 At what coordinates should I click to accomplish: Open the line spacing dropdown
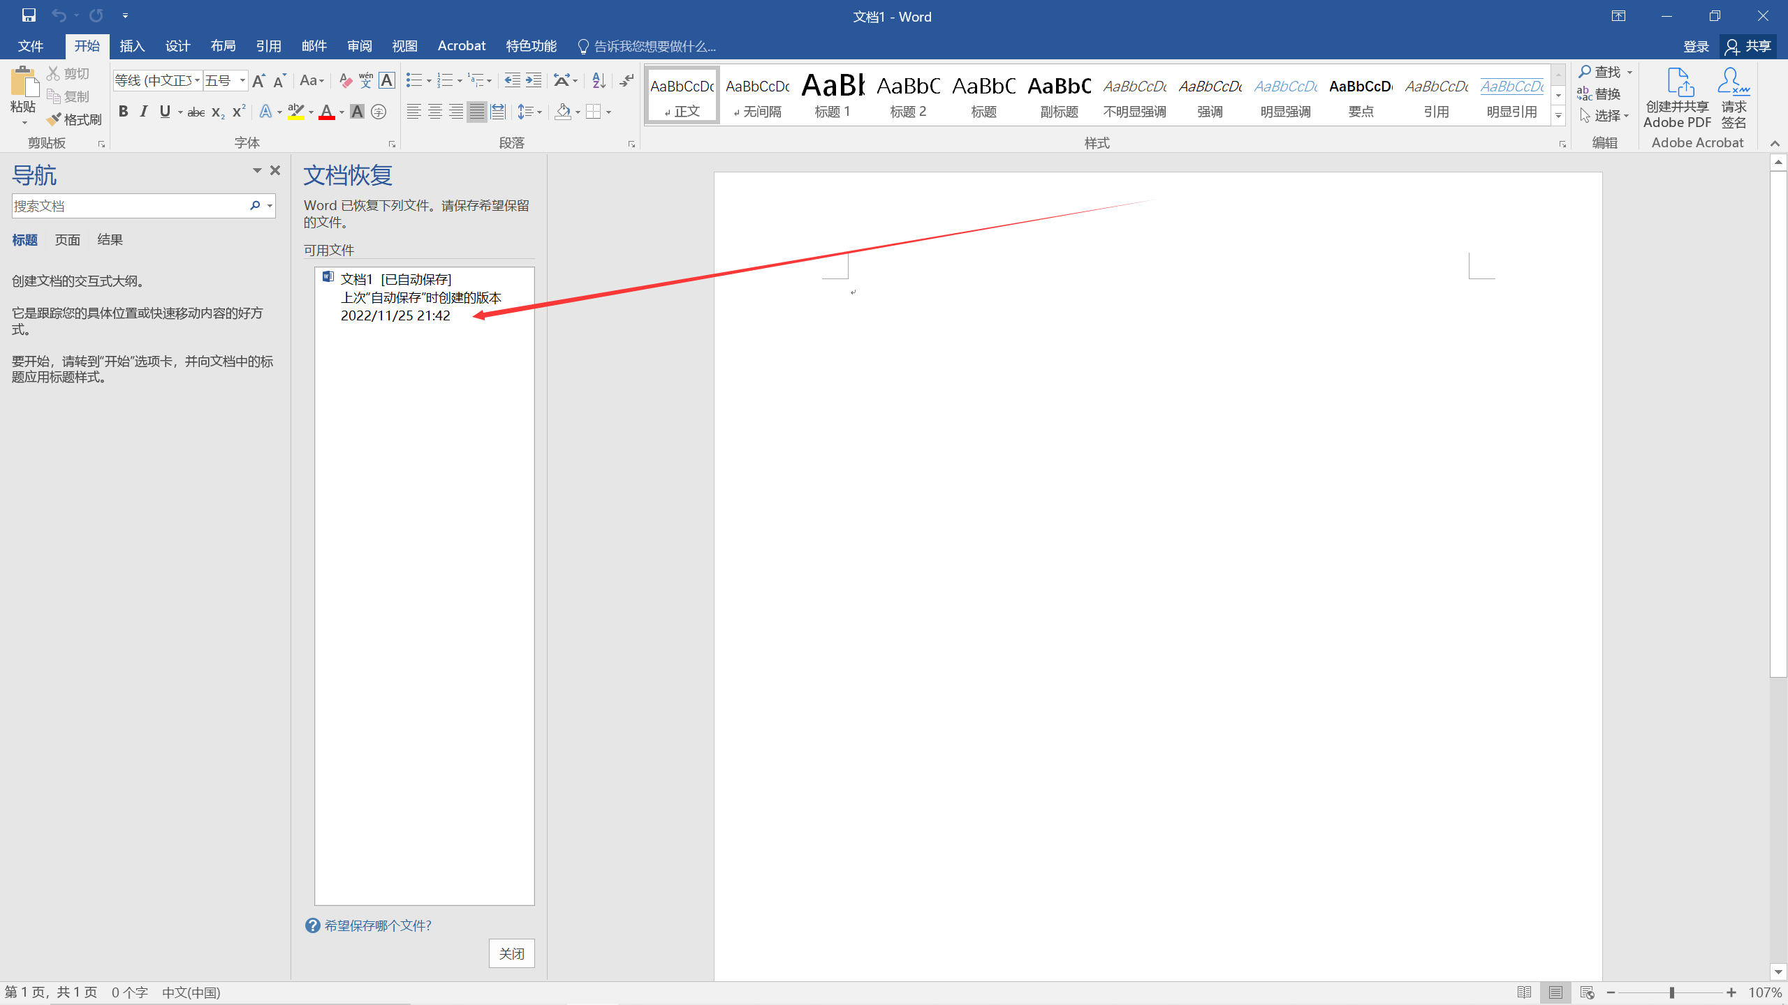529,112
